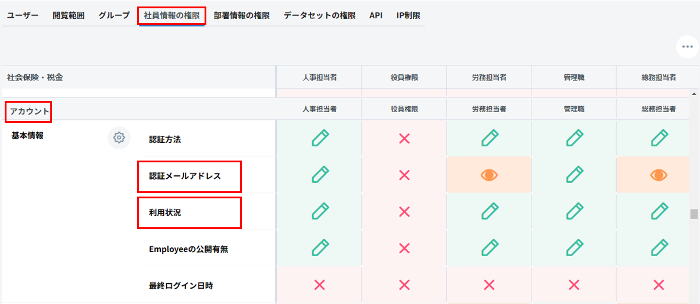The width and height of the screenshot is (700, 304).
Task: Select the IP制限 tab
Action: 408,15
